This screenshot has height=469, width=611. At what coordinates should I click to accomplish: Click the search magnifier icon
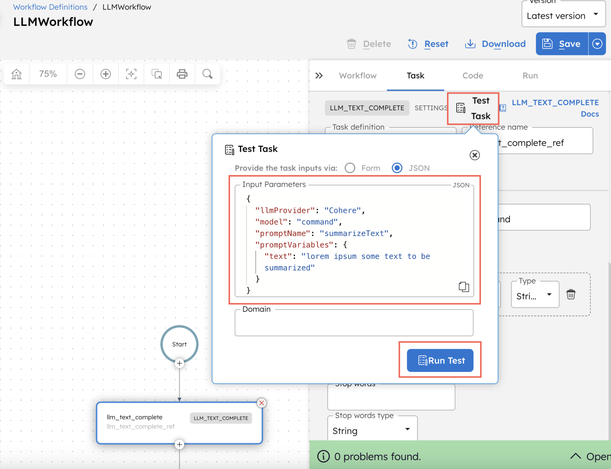pos(207,74)
